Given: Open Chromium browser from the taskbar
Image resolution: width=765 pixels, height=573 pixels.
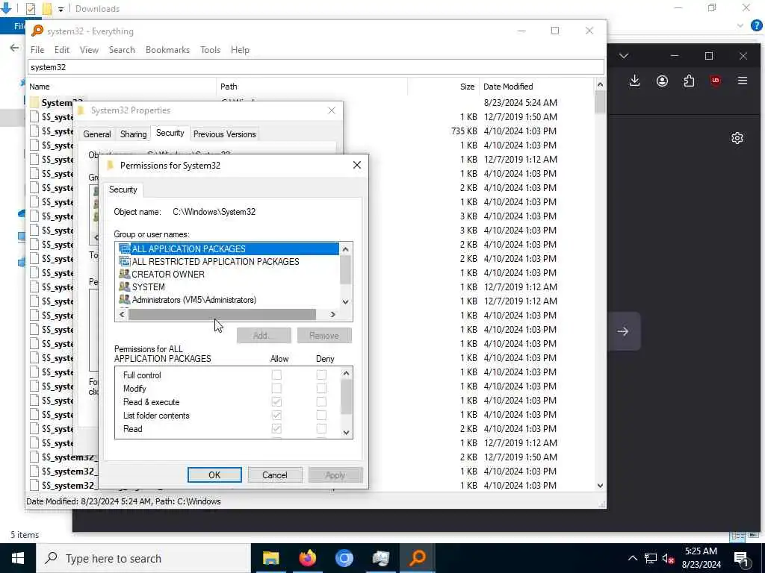Looking at the screenshot, I should coord(344,558).
